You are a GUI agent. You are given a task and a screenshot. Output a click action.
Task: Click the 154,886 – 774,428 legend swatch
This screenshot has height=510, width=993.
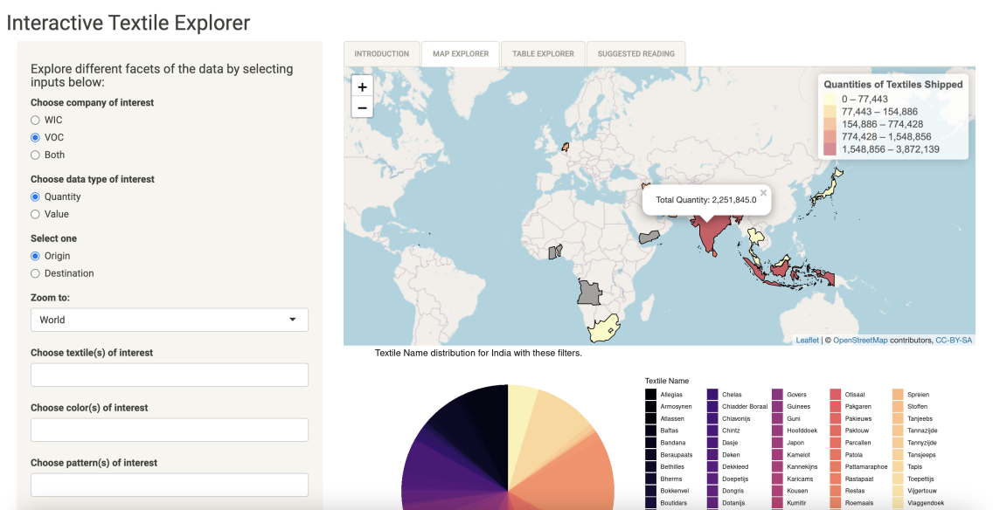[830, 124]
